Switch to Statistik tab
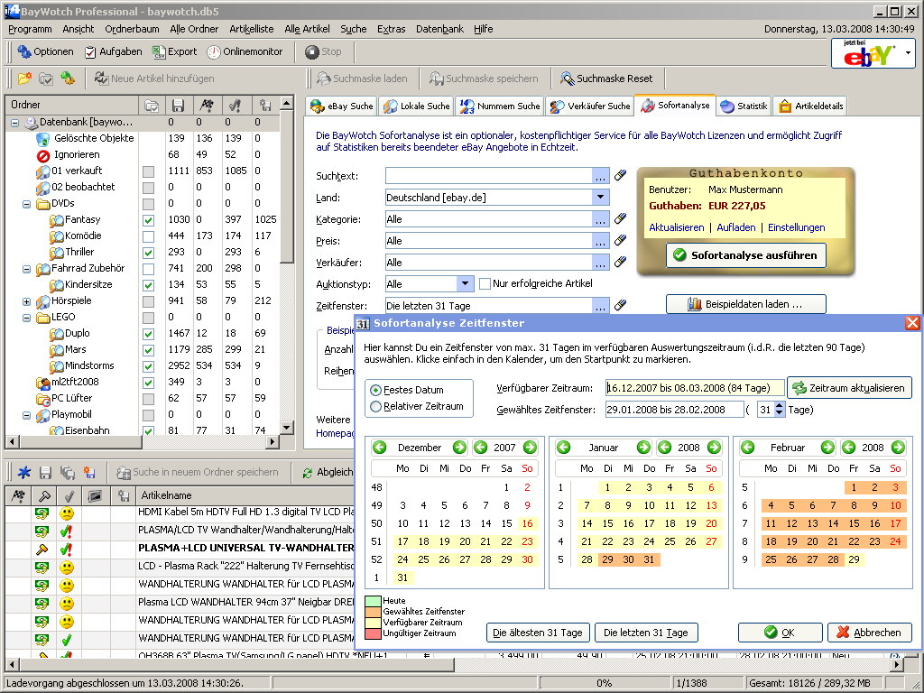The image size is (924, 693). (x=744, y=106)
